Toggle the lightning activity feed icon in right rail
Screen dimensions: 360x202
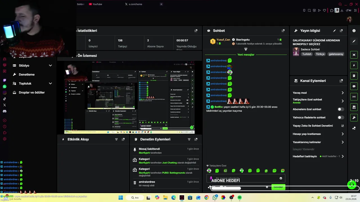point(354,65)
